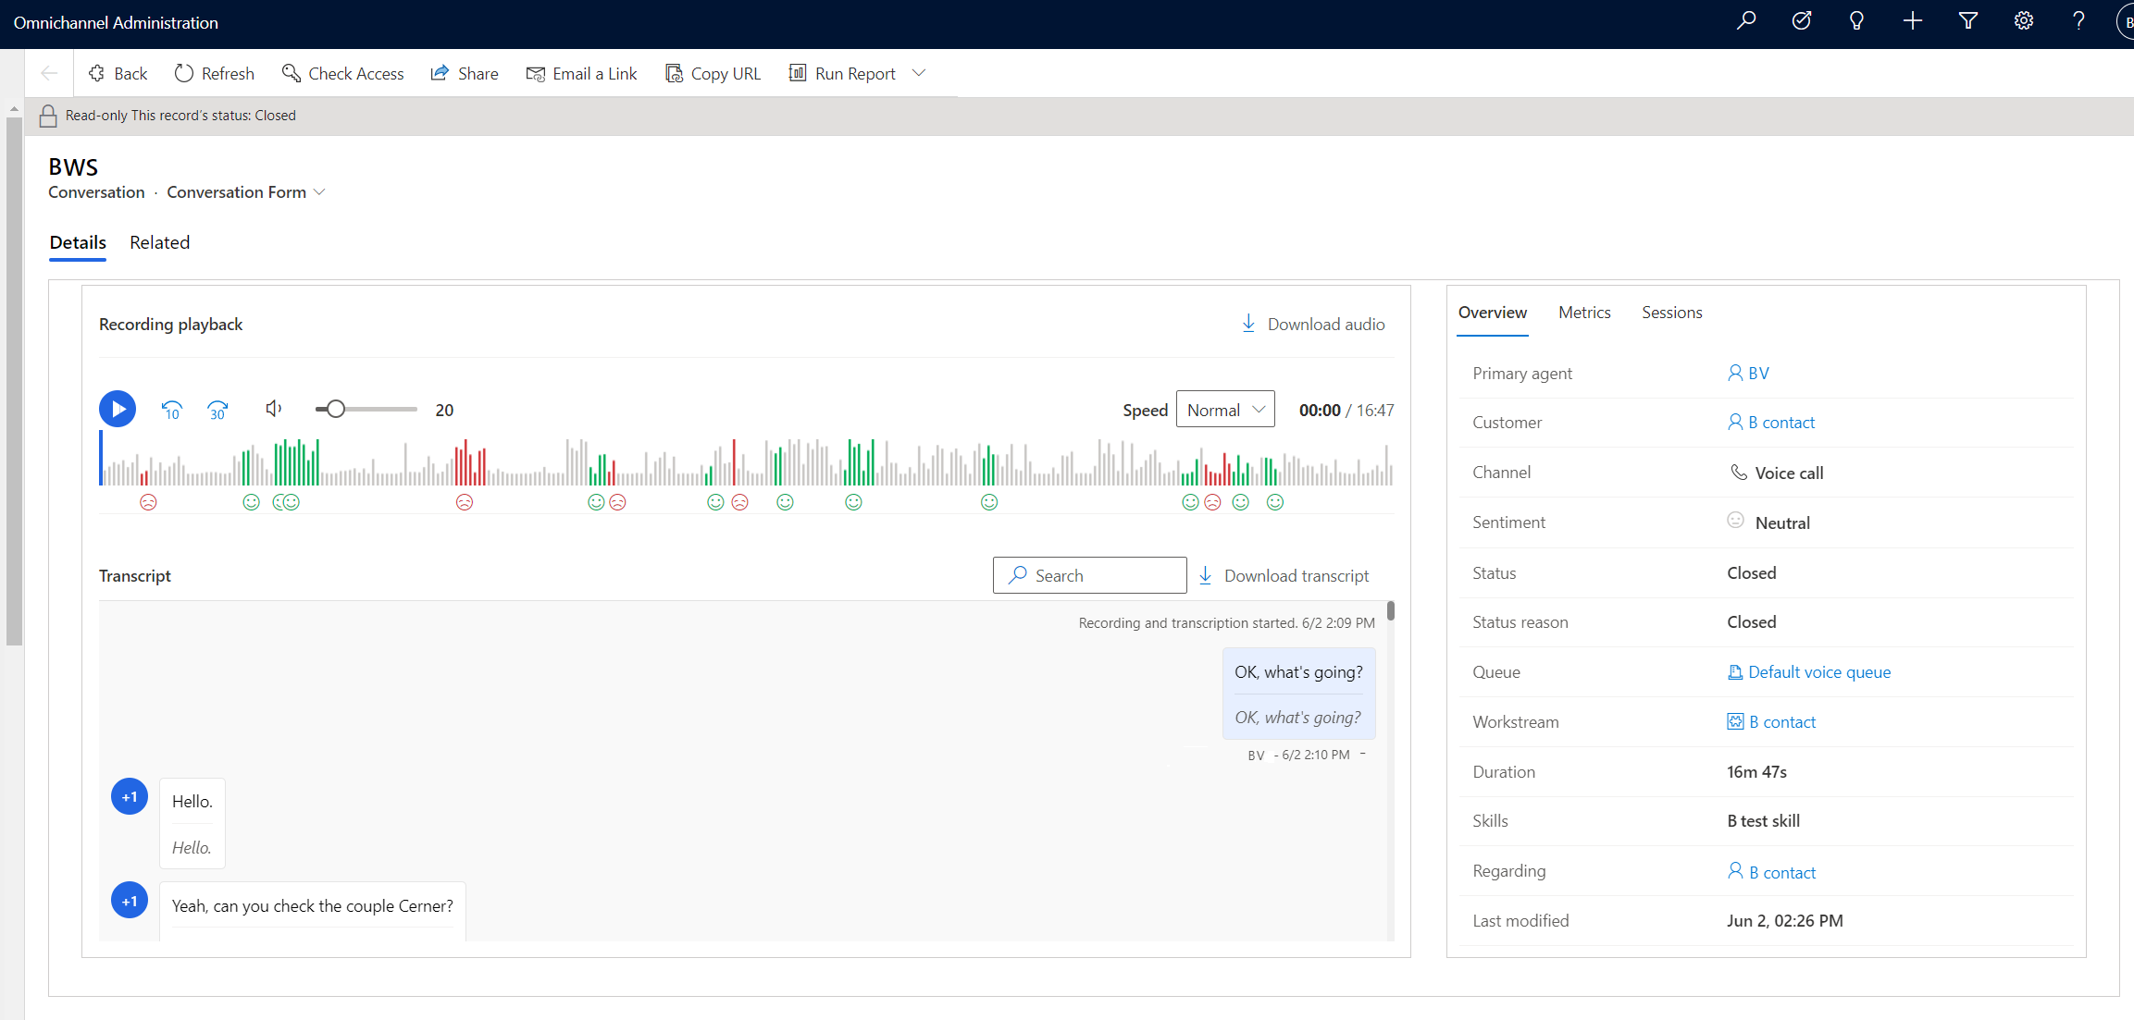The height and width of the screenshot is (1020, 2134).
Task: Click a sentiment emoji marker on waveform
Action: [x=147, y=502]
